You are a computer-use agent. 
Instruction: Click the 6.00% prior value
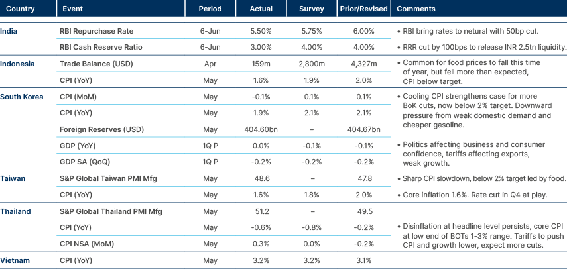coord(364,31)
